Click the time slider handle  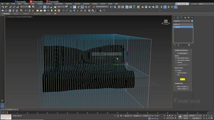pos(10,110)
